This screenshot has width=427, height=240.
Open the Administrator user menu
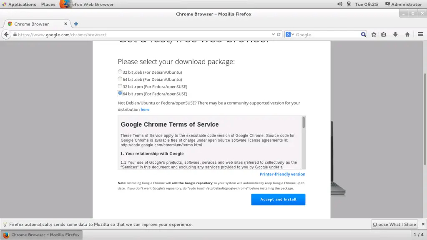point(404,4)
